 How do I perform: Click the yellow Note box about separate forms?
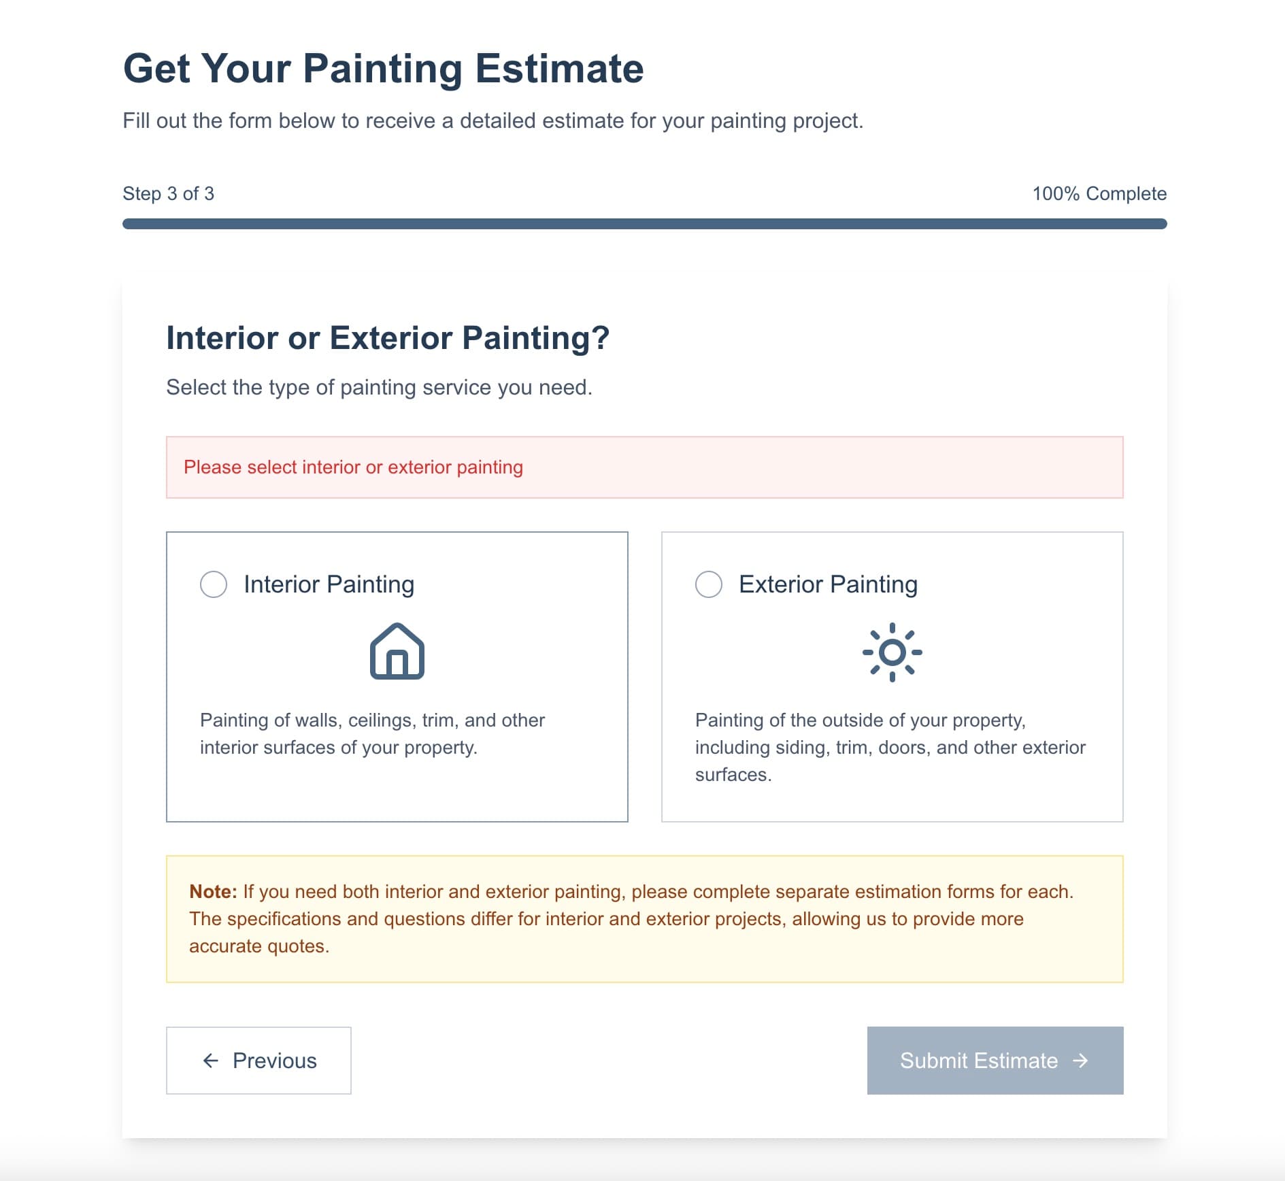(644, 918)
